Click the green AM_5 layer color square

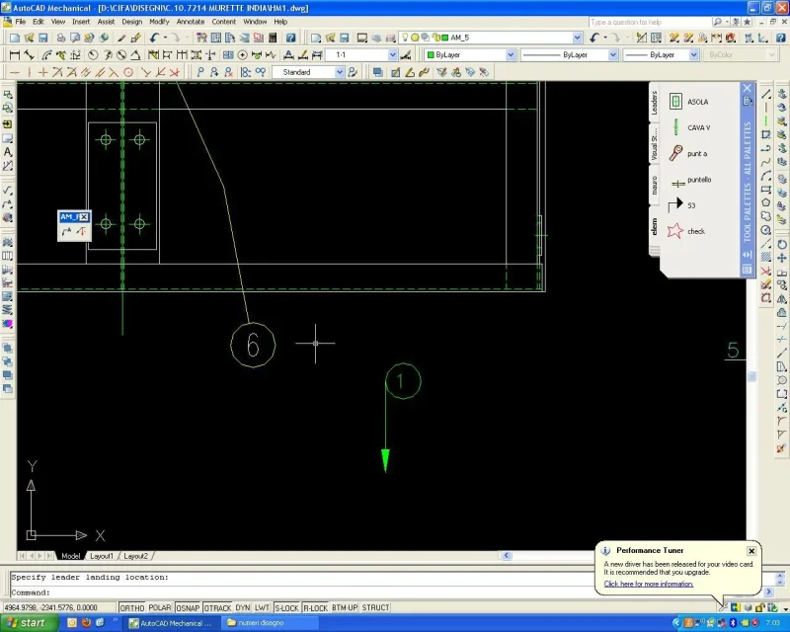coord(445,38)
